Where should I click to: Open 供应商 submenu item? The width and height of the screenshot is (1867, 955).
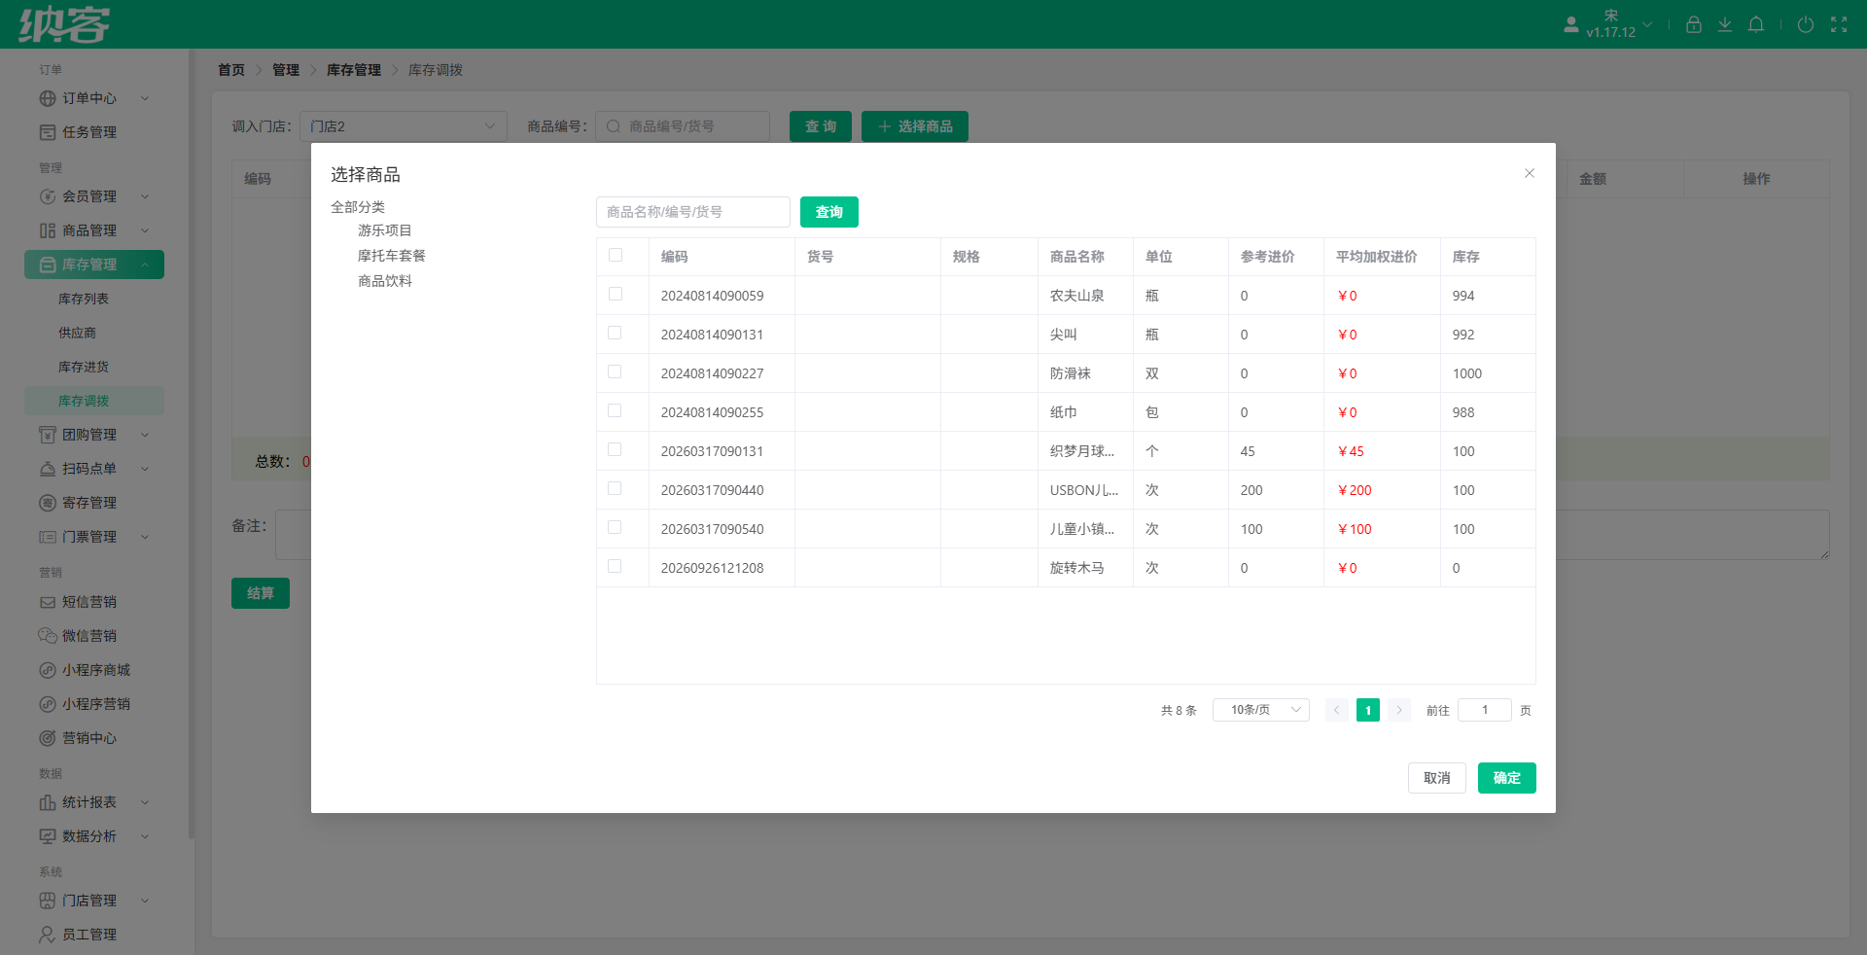click(77, 333)
